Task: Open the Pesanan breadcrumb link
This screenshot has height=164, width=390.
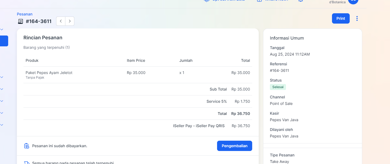Action: (25, 14)
